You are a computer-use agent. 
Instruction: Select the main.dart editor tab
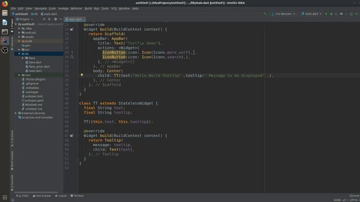[x=75, y=20]
